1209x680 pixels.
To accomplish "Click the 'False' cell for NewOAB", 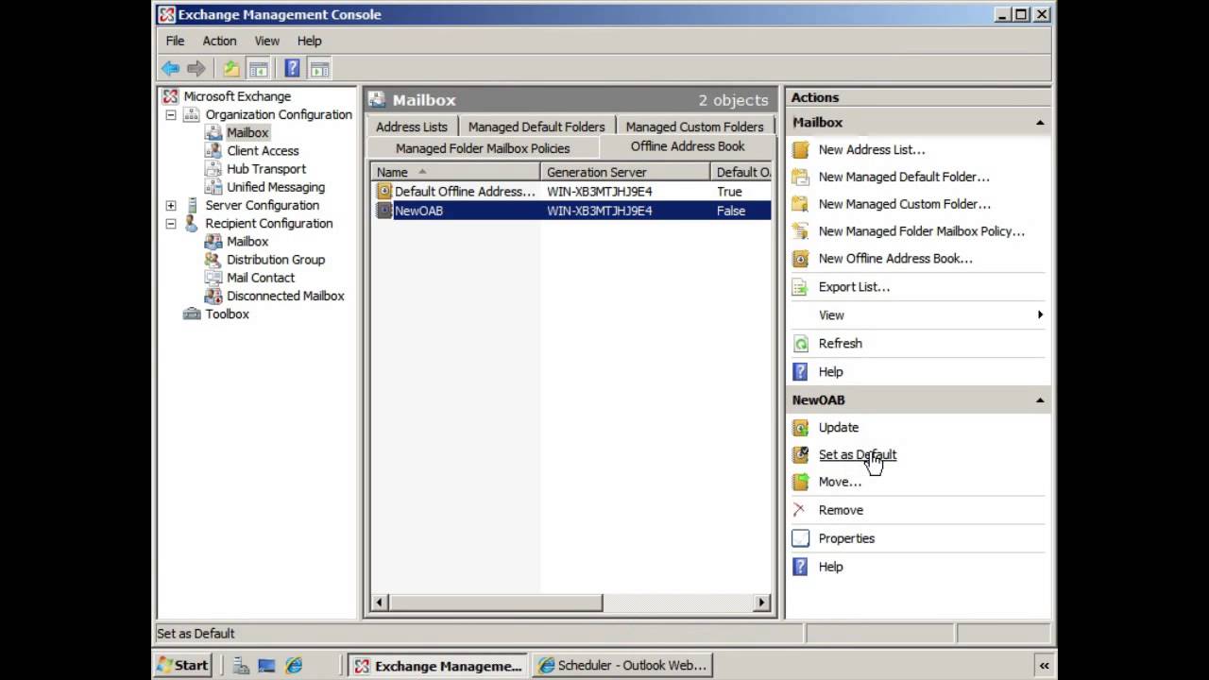I will pyautogui.click(x=731, y=211).
